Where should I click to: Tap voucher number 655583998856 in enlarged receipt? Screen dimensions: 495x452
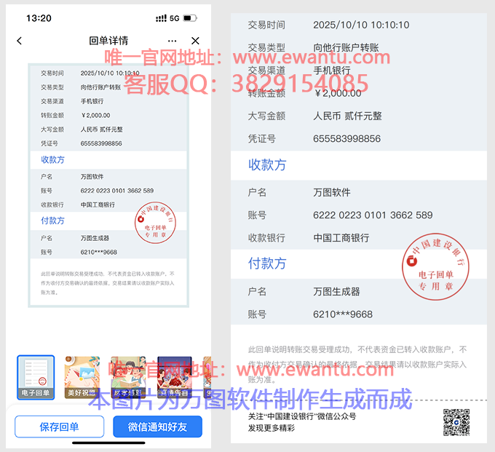346,138
